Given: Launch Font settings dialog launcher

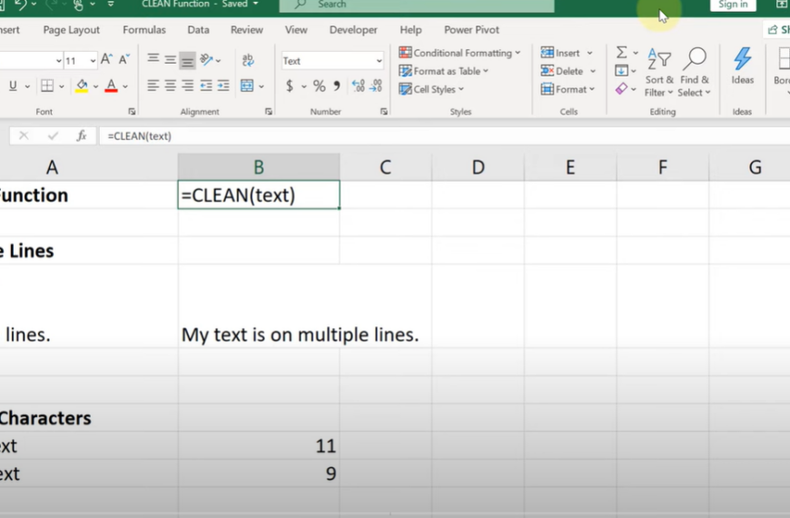Looking at the screenshot, I should [132, 112].
